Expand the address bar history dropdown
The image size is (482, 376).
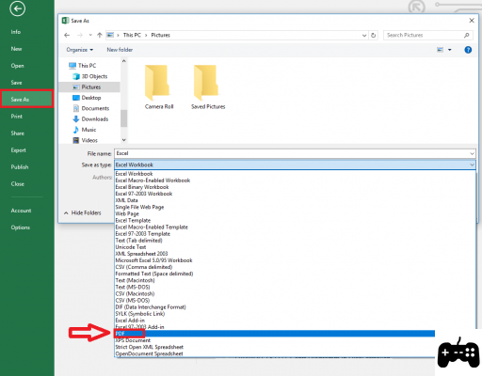click(364, 35)
